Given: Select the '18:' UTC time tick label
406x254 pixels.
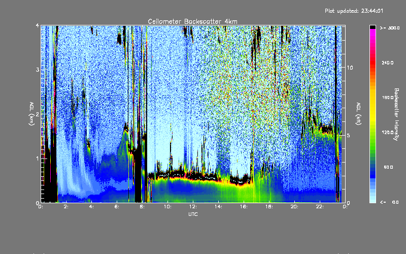Looking at the screenshot, I should 269,207.
